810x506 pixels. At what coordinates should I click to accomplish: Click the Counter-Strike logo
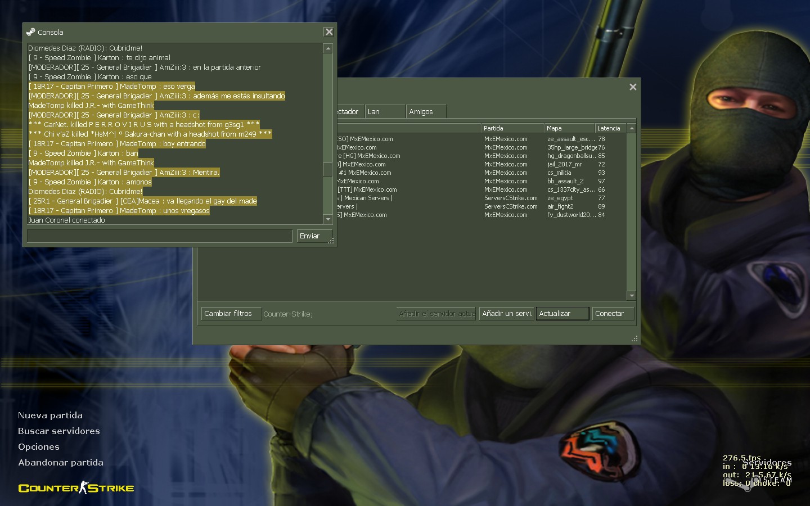76,487
